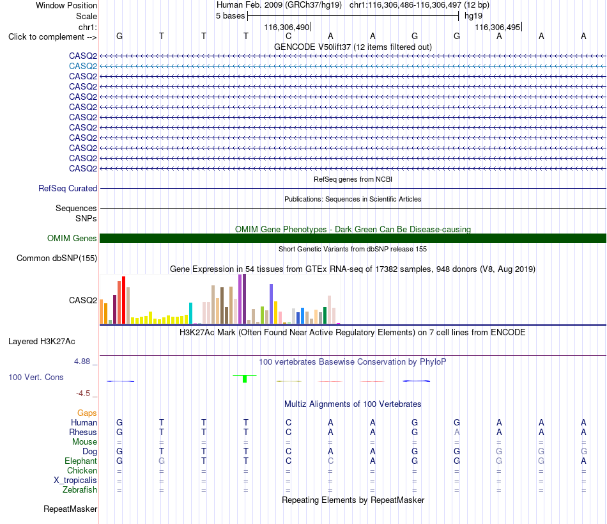607x524 pixels.
Task: Select the Elephant species row label
Action: click(81, 461)
